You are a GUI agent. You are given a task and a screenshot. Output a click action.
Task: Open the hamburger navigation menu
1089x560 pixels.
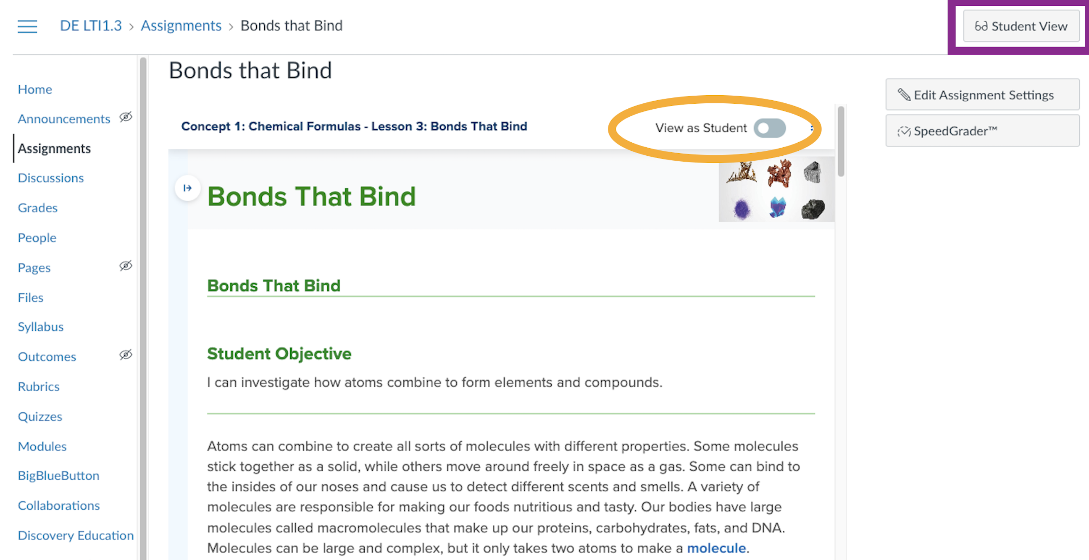point(27,26)
